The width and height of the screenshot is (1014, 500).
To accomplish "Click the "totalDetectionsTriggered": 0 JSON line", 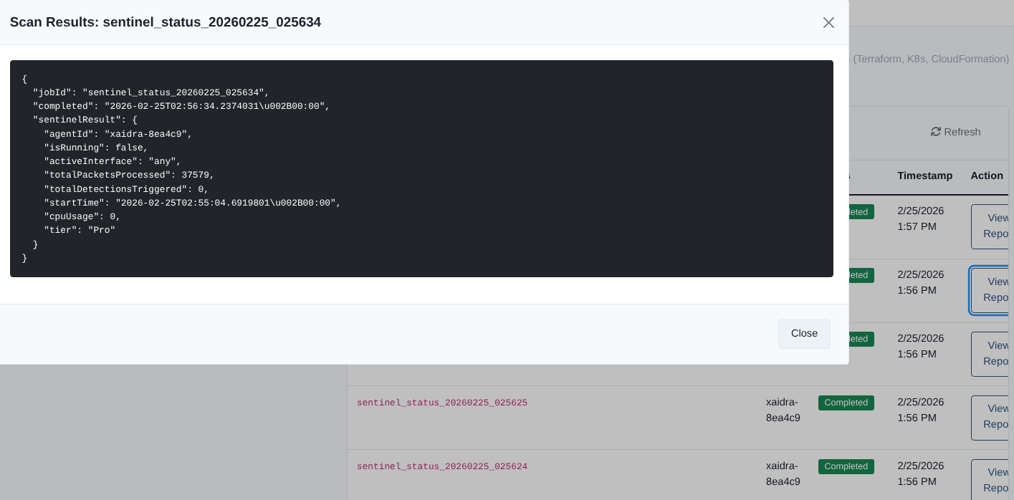I will click(x=126, y=189).
